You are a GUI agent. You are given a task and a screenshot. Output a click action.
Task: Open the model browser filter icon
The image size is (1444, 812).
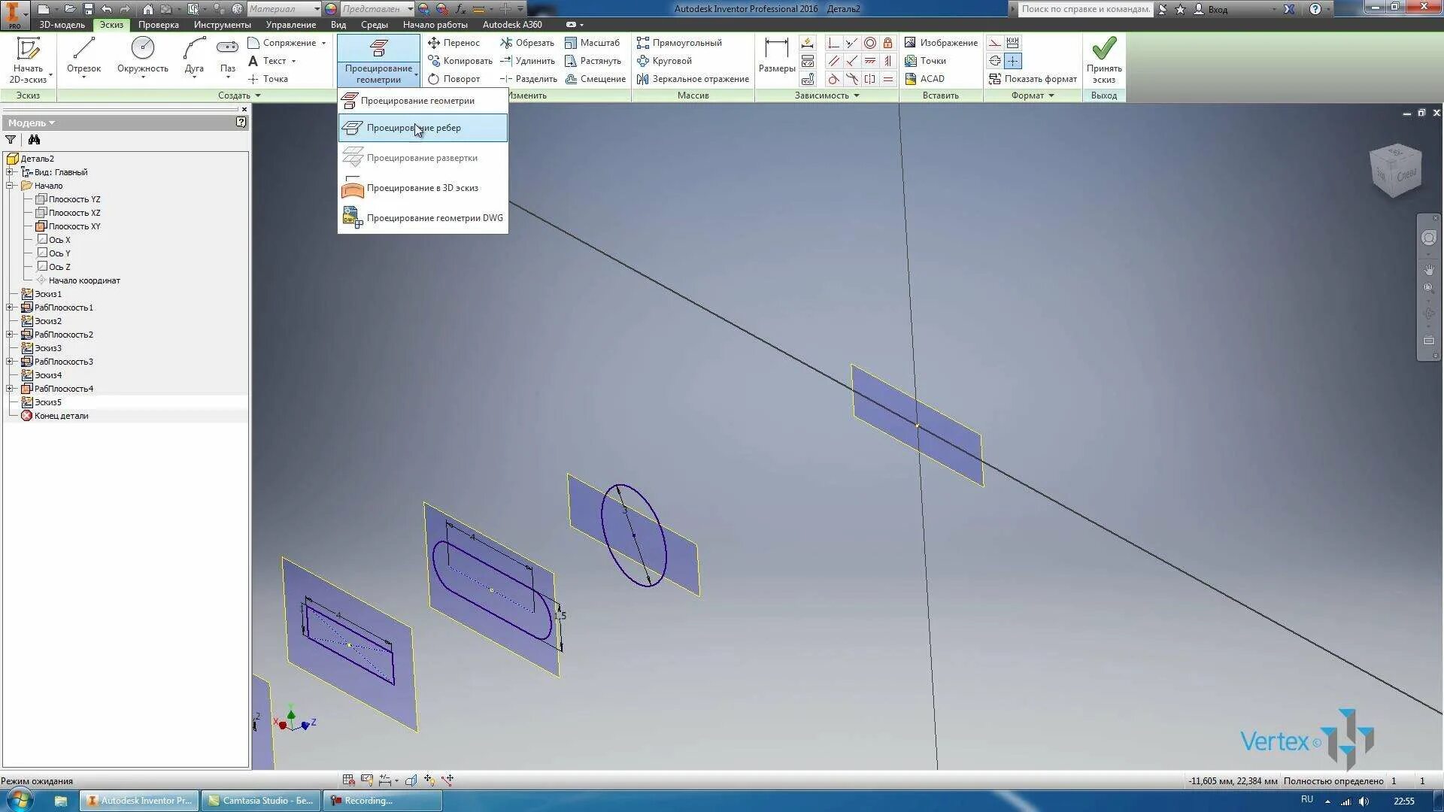11,140
